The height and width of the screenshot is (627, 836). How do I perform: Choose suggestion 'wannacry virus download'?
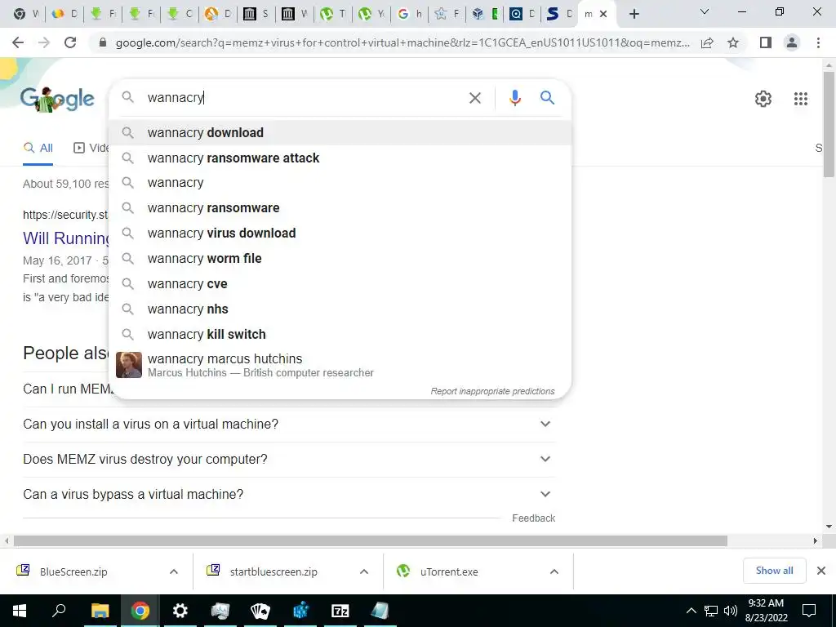click(x=340, y=233)
